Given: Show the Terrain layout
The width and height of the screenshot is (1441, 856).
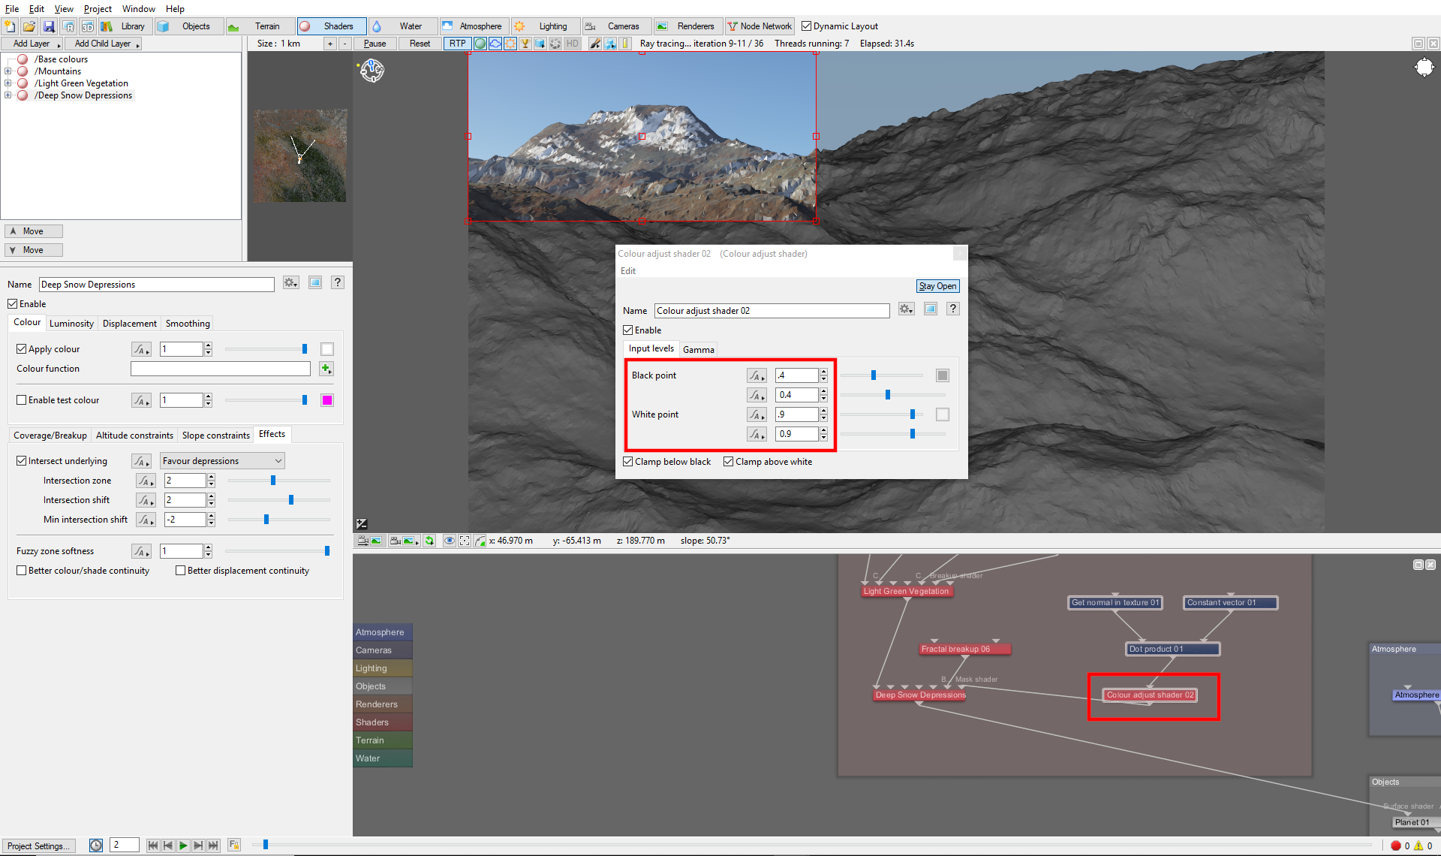Looking at the screenshot, I should (260, 26).
